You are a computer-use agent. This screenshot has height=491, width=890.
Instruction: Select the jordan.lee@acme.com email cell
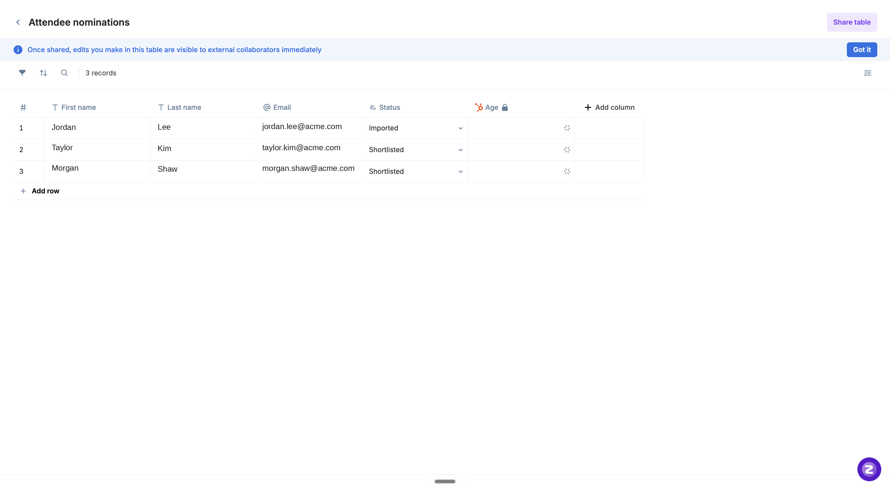[309, 128]
